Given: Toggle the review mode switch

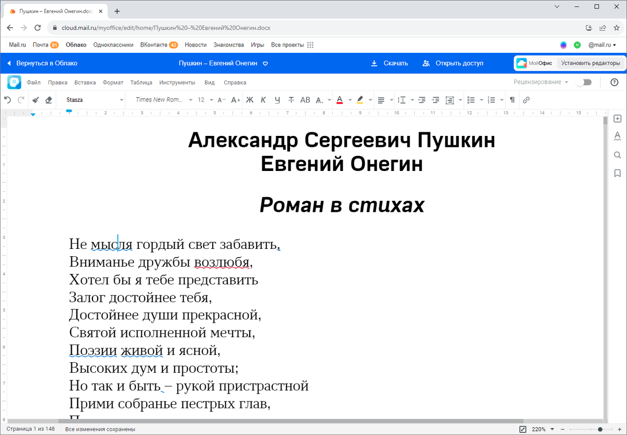Looking at the screenshot, I should coord(583,82).
